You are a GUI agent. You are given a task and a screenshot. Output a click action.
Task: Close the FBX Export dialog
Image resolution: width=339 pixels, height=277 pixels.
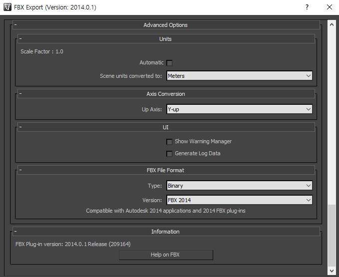coord(330,7)
